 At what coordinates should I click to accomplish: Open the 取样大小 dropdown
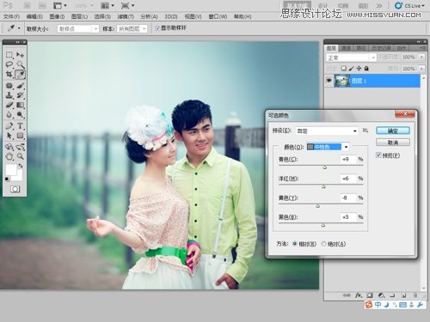[x=78, y=28]
